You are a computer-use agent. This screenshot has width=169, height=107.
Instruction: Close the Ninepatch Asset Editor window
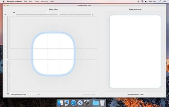4,5
